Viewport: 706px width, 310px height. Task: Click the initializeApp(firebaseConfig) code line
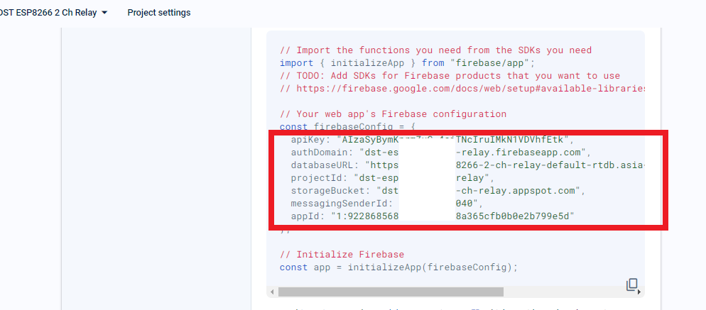398,267
